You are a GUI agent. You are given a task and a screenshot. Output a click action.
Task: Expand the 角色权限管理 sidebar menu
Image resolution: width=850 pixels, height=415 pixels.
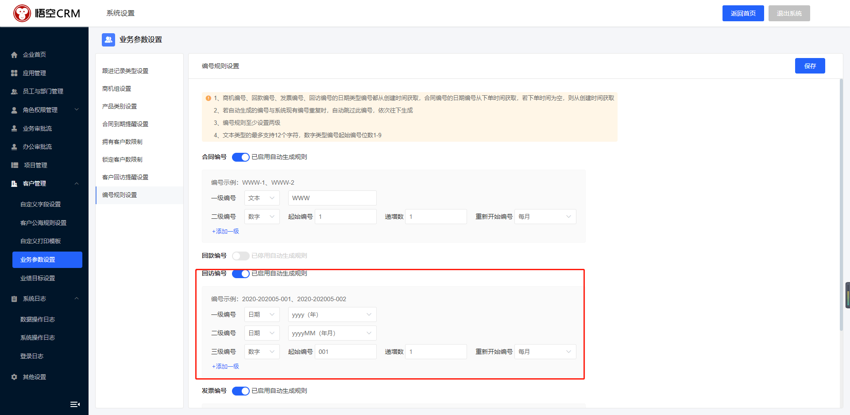44,110
